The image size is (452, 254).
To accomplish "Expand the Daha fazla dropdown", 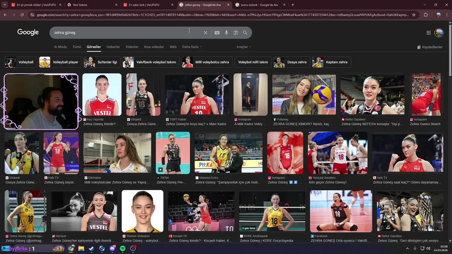I will click(x=192, y=47).
